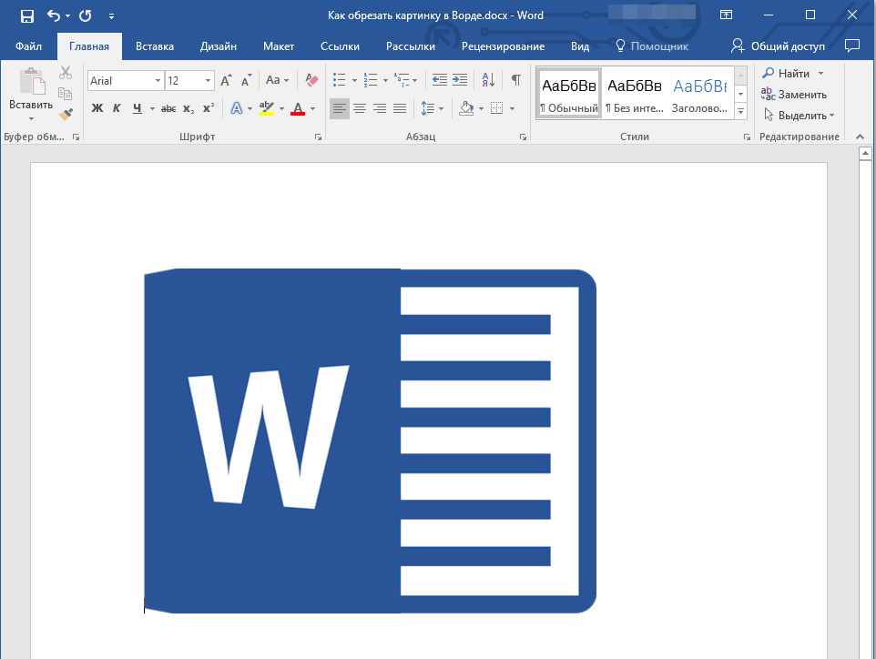This screenshot has width=876, height=659.
Task: Apply numbered list
Action: click(x=370, y=80)
